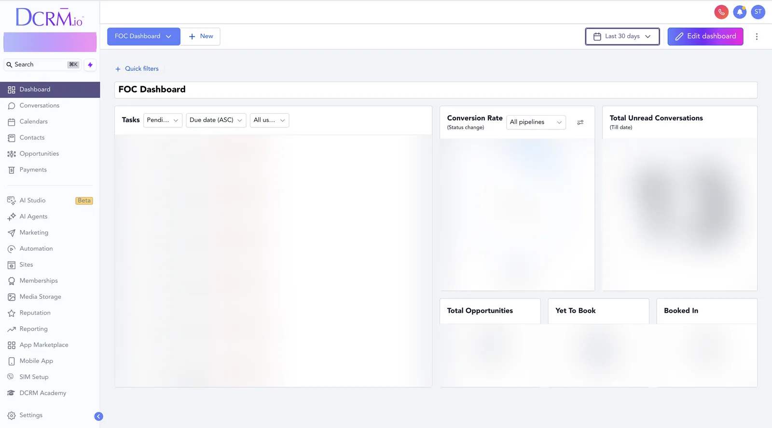The height and width of the screenshot is (428, 772).
Task: Click the App Marketplace grid icon
Action: click(x=12, y=345)
